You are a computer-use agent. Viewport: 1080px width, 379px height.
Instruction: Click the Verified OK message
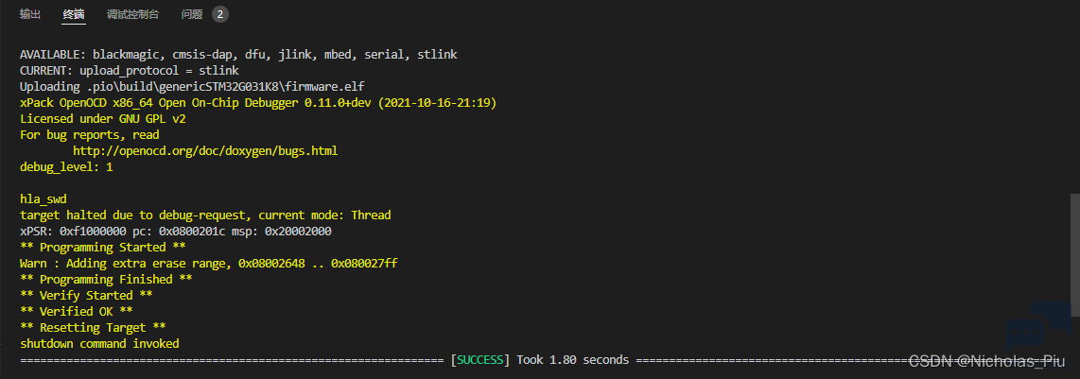point(77,311)
